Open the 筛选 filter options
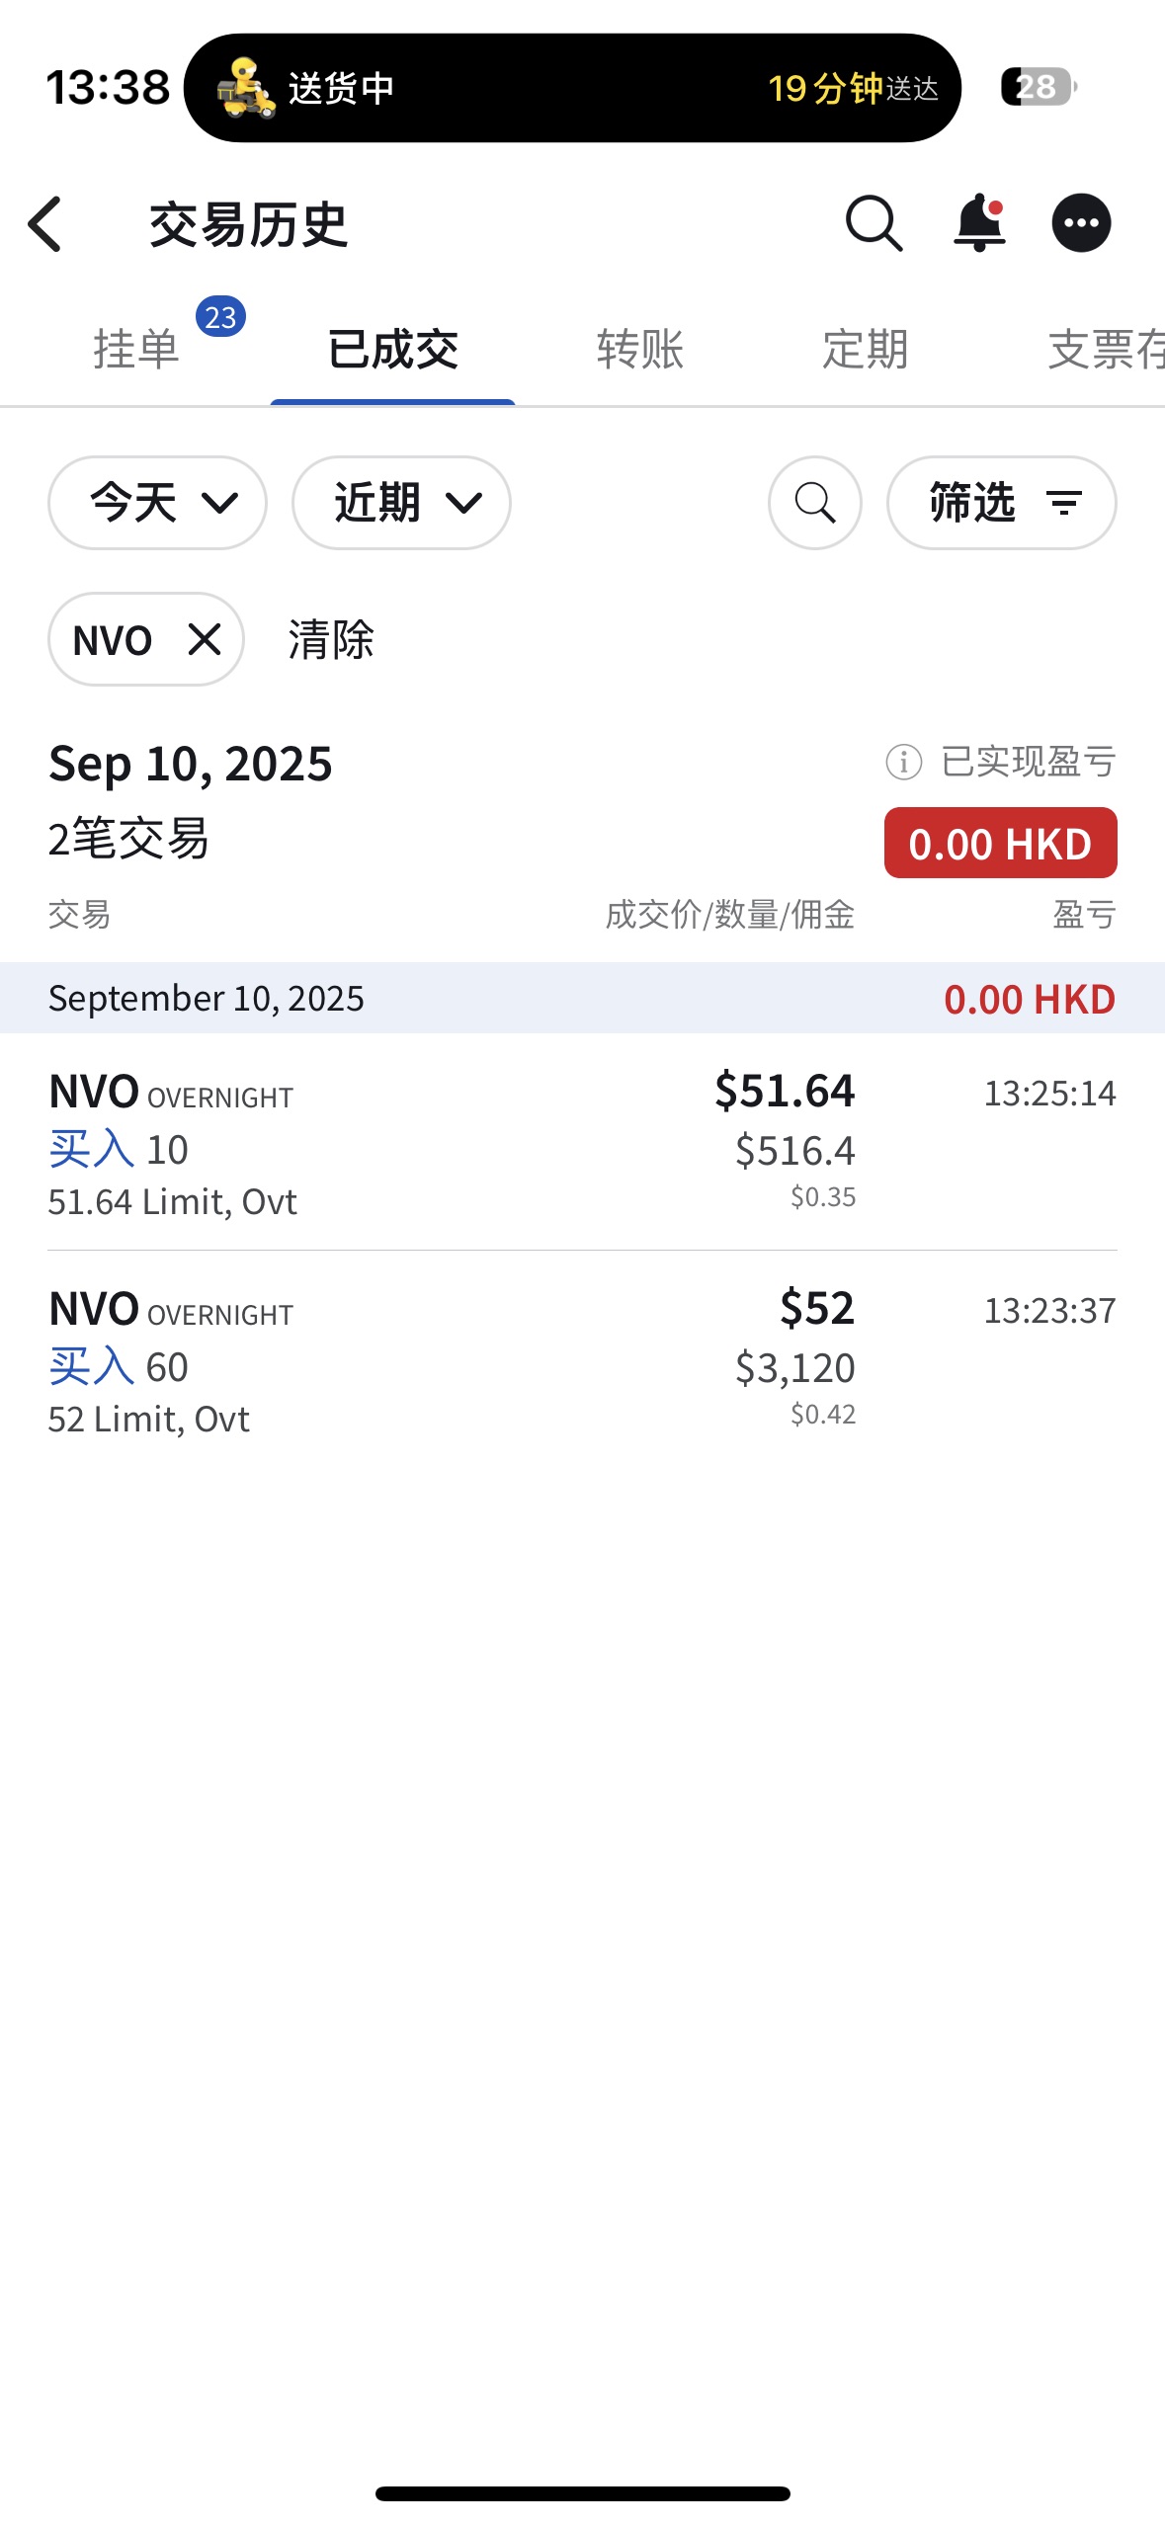 point(1001,503)
